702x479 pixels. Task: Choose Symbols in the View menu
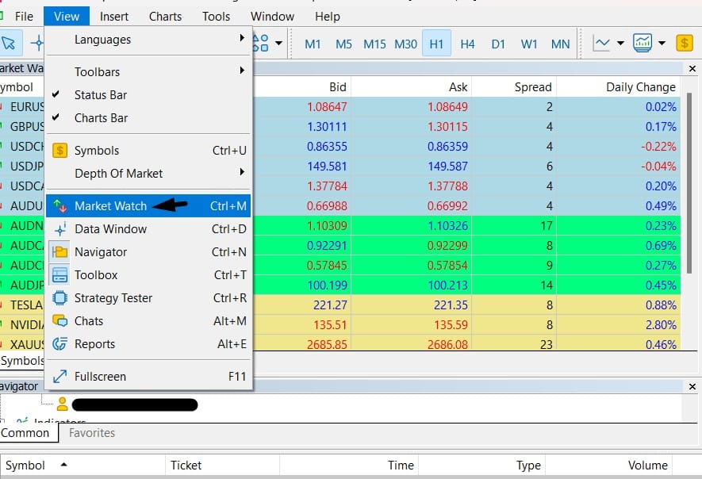[x=148, y=151]
